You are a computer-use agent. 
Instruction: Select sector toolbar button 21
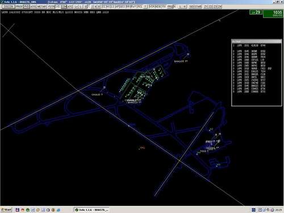coord(206,6)
